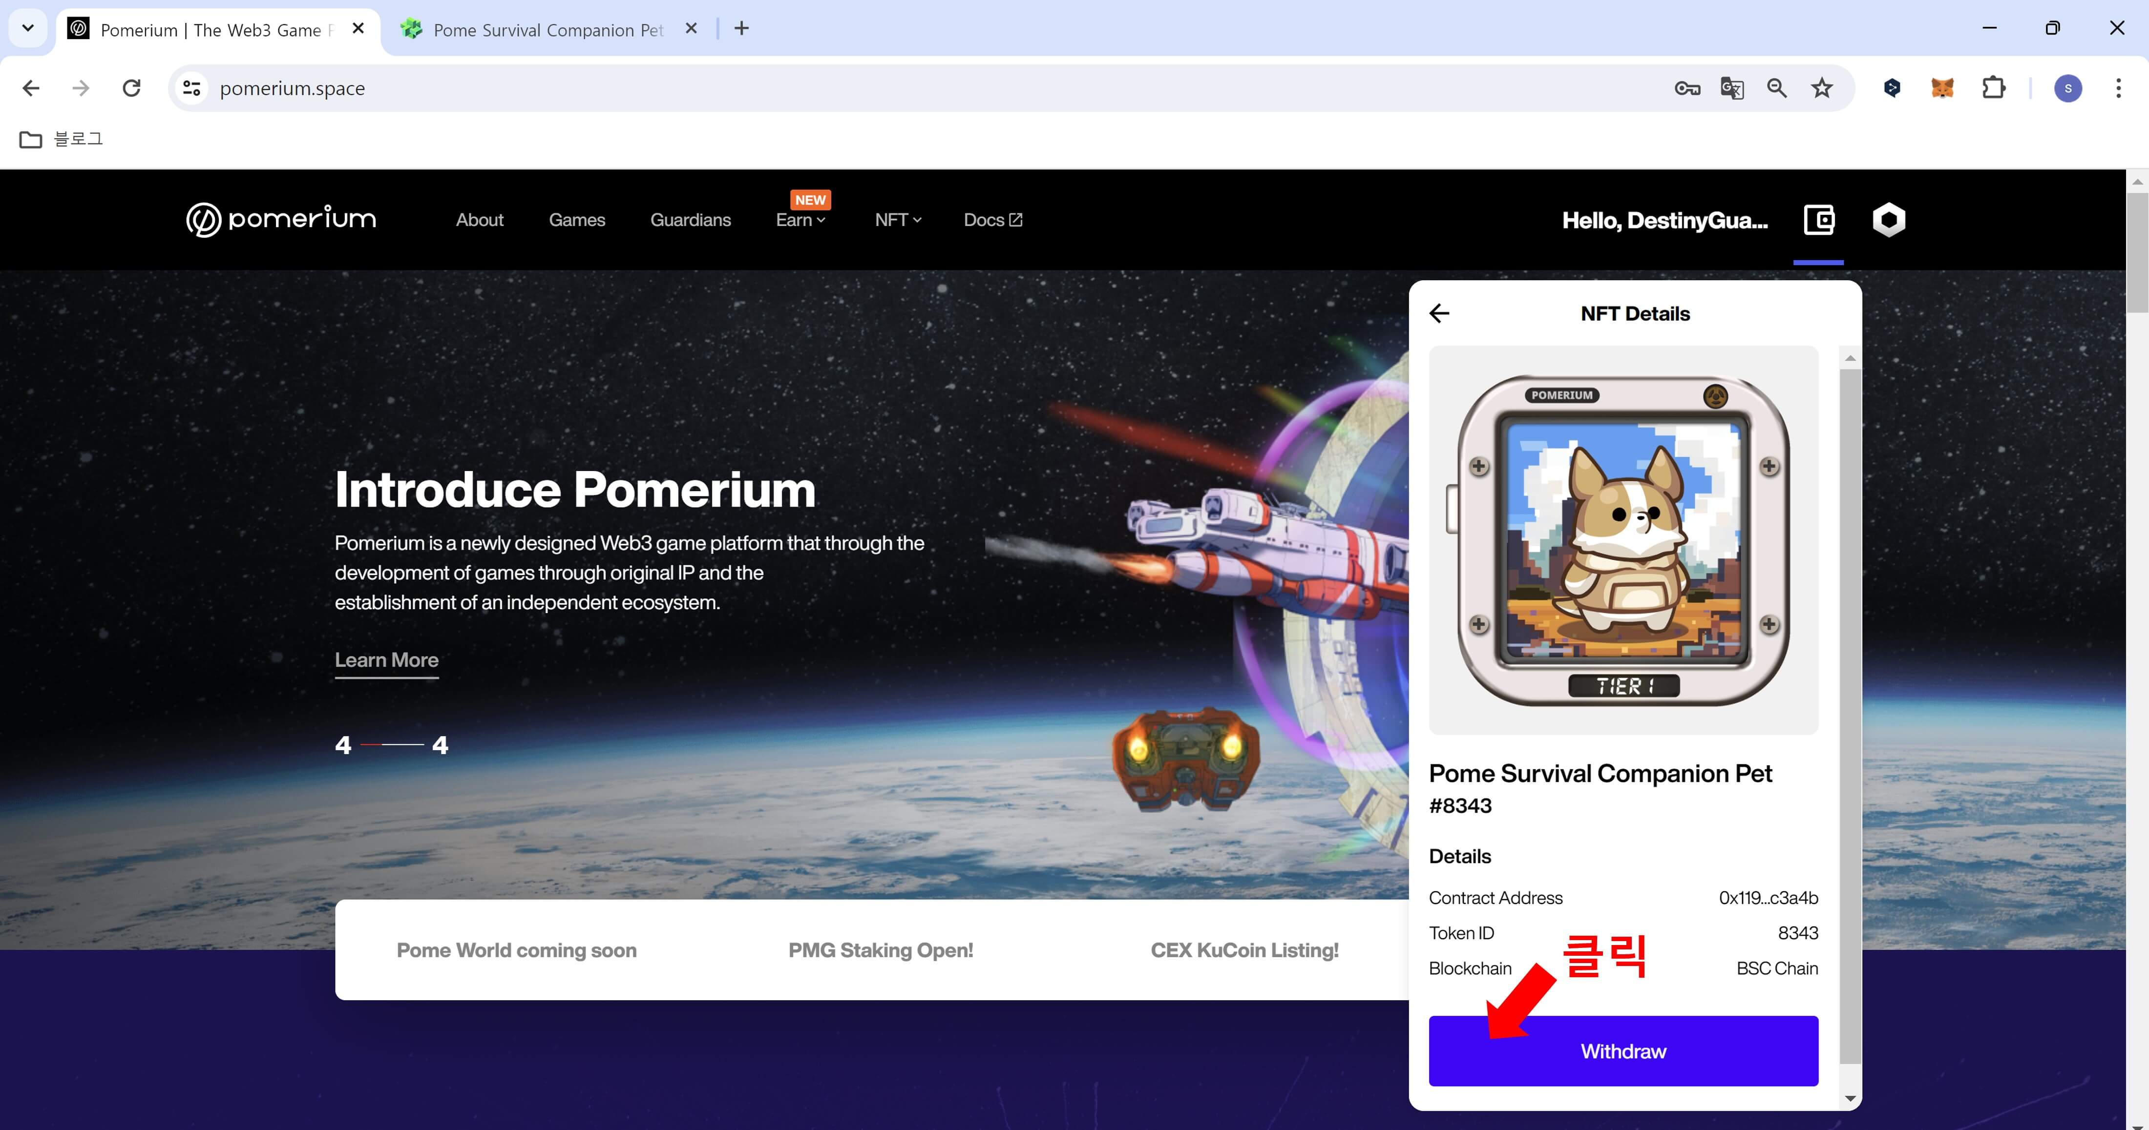Click Google Translate icon in address bar
This screenshot has width=2149, height=1130.
pyautogui.click(x=1732, y=88)
